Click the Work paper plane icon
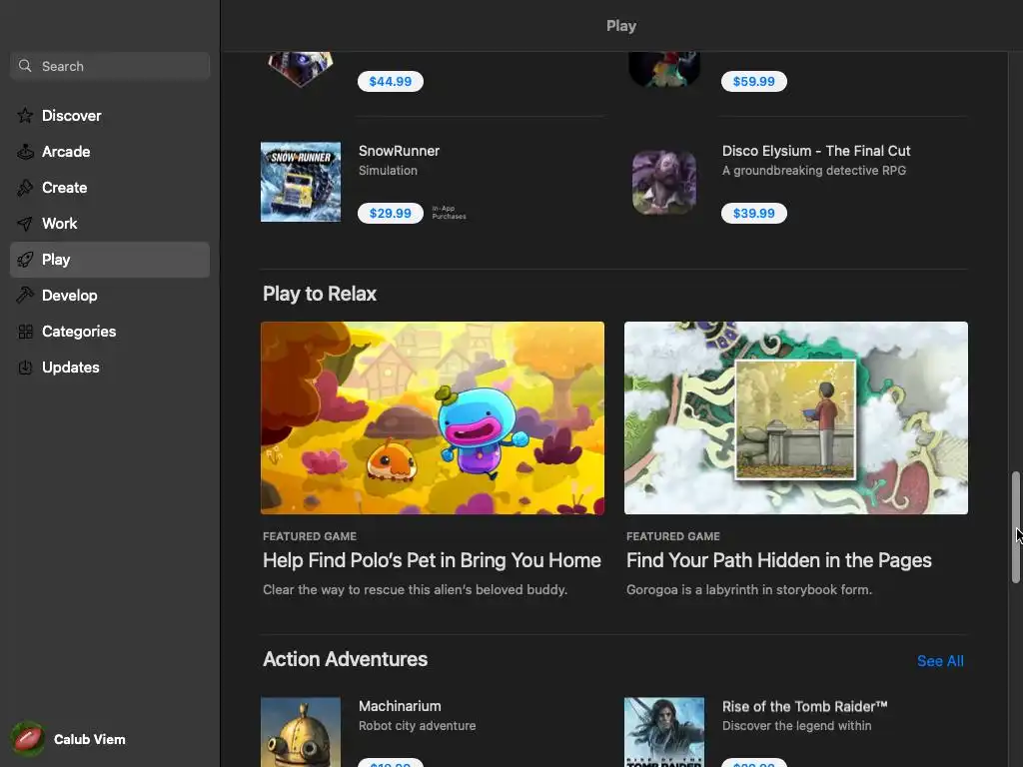The image size is (1023, 767). (25, 224)
